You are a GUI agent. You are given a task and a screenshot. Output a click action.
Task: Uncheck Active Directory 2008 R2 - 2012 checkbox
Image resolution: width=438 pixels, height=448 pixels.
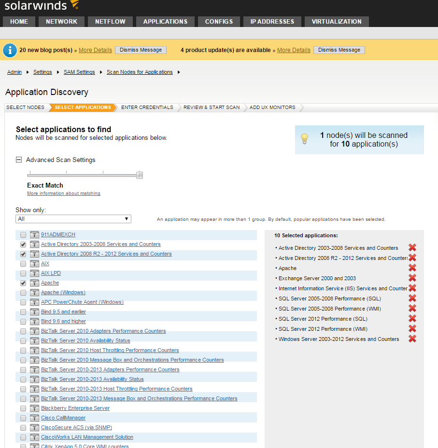click(x=23, y=254)
